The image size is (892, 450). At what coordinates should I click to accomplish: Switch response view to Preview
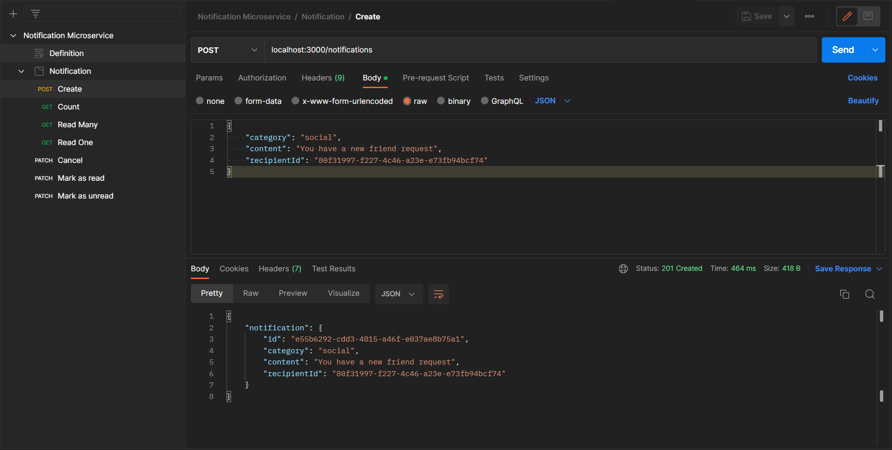[293, 294]
